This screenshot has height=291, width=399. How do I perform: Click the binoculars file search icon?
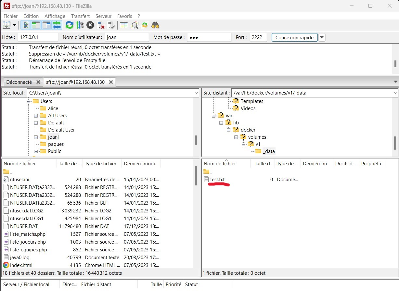pos(155,25)
